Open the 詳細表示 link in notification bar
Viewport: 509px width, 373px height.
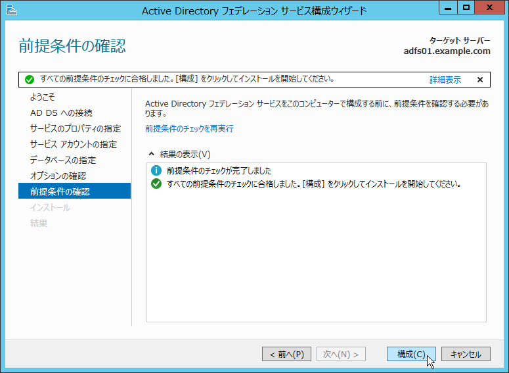(x=445, y=80)
